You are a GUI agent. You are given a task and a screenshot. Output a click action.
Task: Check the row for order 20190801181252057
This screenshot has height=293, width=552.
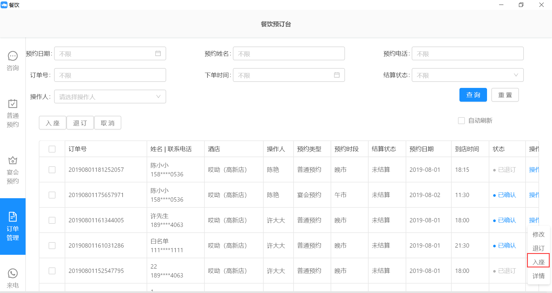pos(52,170)
